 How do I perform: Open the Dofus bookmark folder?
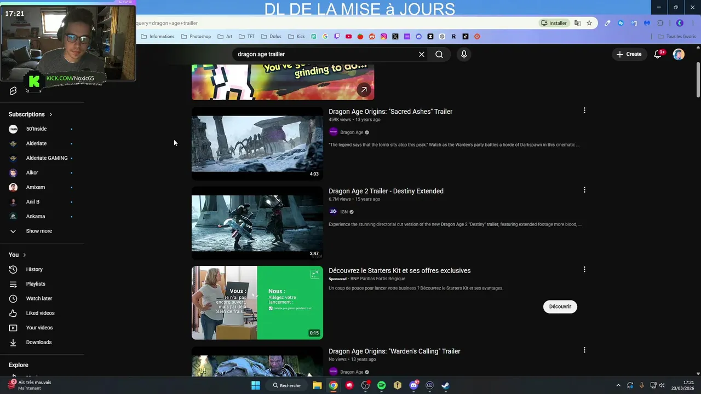coord(271,37)
